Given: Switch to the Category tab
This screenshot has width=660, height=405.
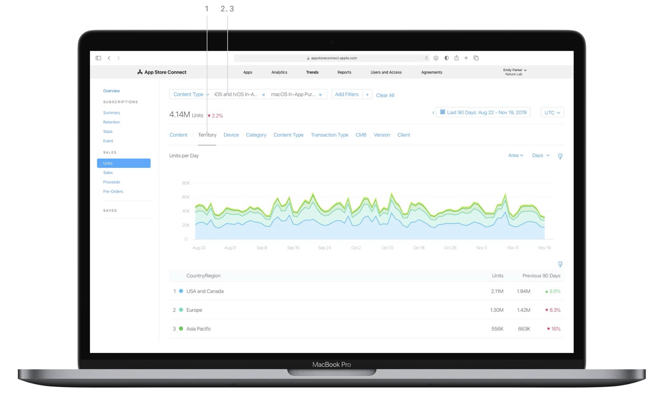Looking at the screenshot, I should (256, 135).
